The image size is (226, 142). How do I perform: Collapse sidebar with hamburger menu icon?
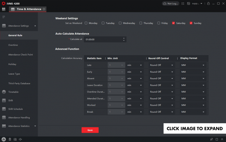[x=4, y=17]
